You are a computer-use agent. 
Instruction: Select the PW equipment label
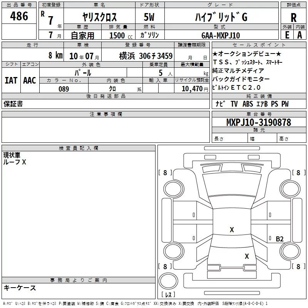(x=285, y=104)
